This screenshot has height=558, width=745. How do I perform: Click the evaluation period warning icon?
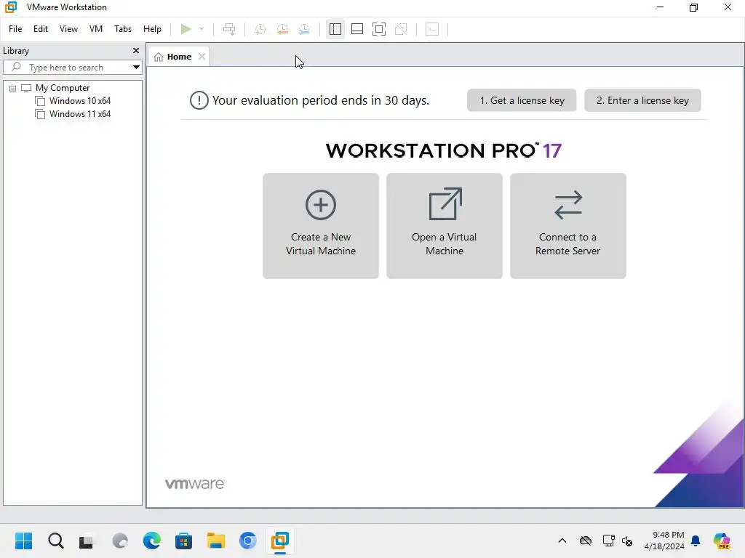199,100
